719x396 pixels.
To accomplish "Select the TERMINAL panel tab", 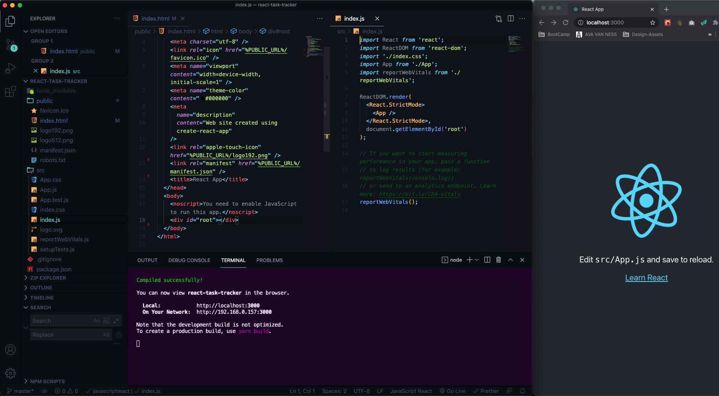I will coord(233,260).
